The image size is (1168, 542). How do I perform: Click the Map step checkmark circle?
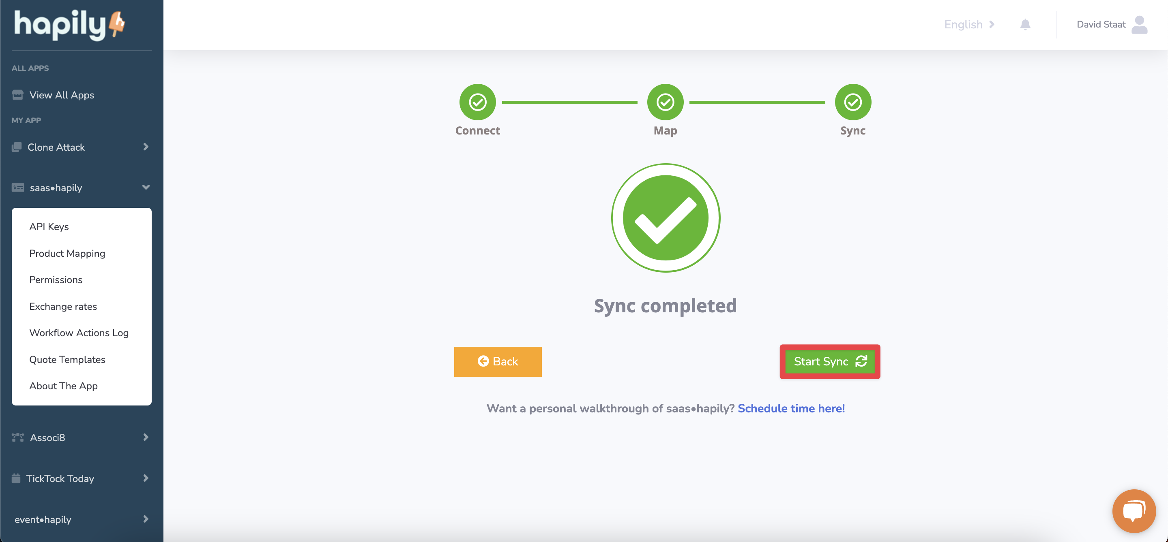click(665, 102)
